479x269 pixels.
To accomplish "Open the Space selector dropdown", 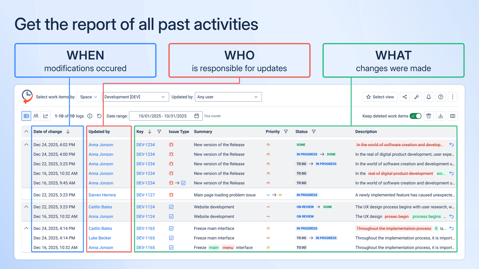I will [88, 97].
